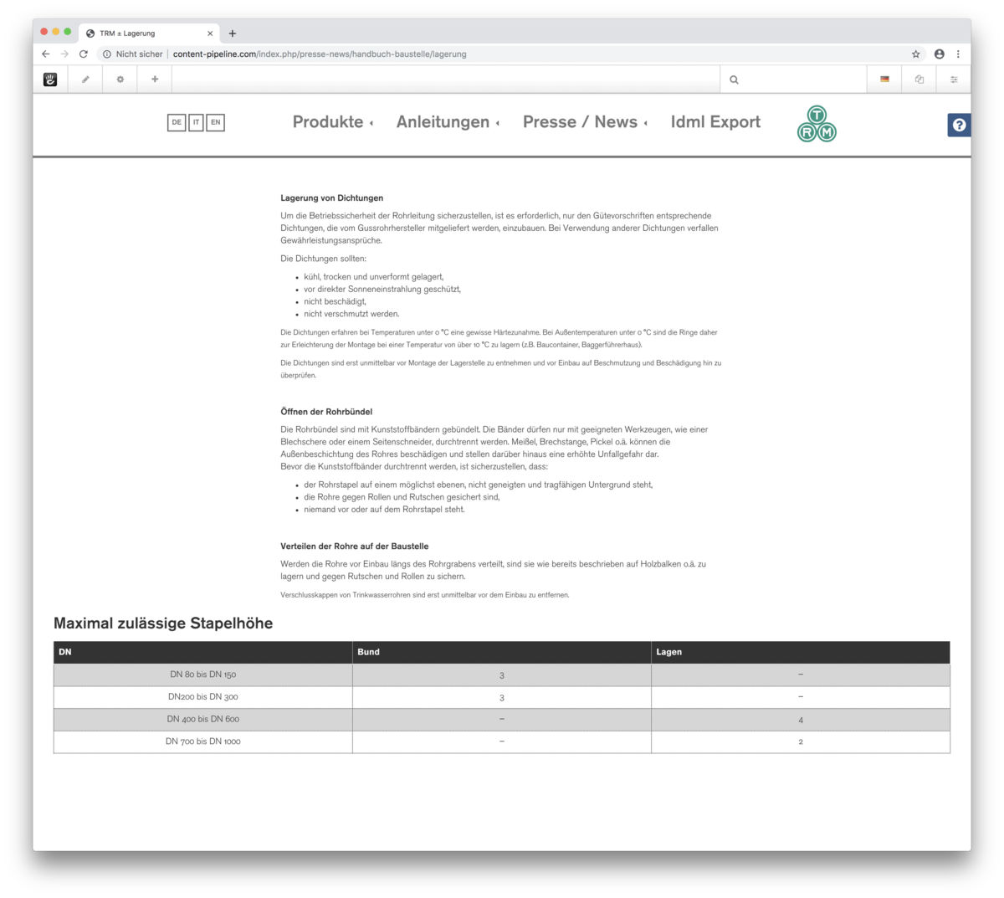Open page settings gear icon

120,80
